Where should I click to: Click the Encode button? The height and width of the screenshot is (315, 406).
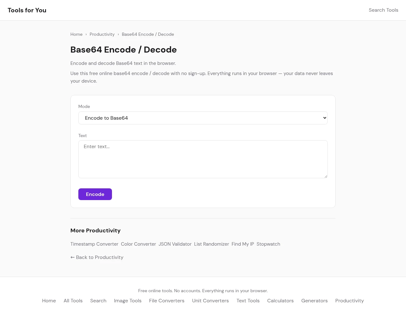pos(95,194)
